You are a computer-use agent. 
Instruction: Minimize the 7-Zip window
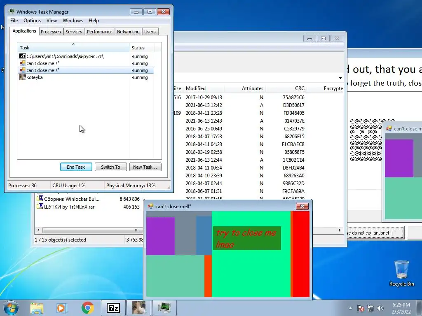coord(310,39)
